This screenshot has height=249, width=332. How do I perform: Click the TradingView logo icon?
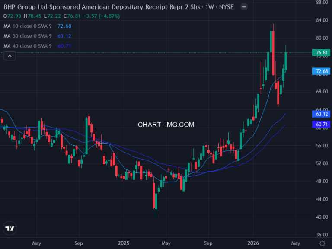(10, 228)
